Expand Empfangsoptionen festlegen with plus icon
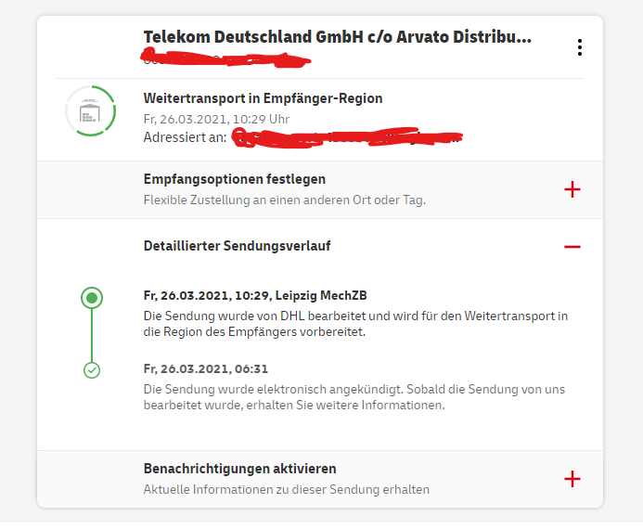 click(572, 189)
